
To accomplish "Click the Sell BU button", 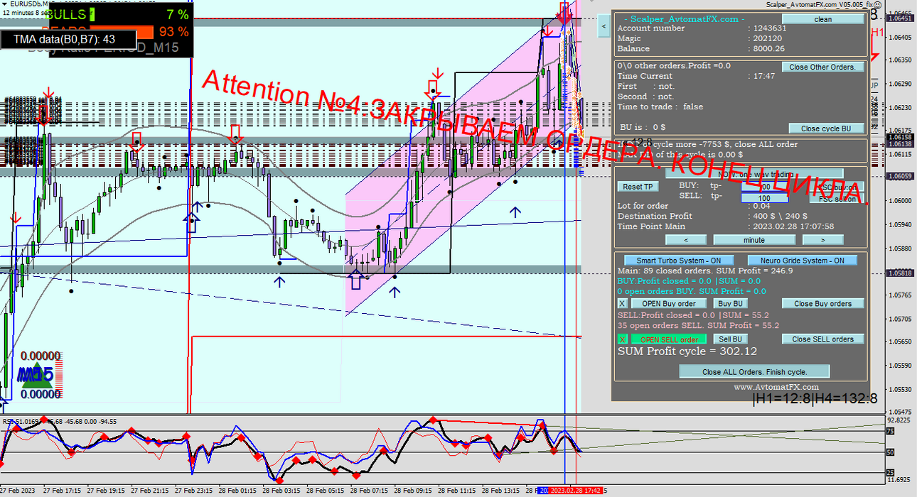I will coord(731,339).
